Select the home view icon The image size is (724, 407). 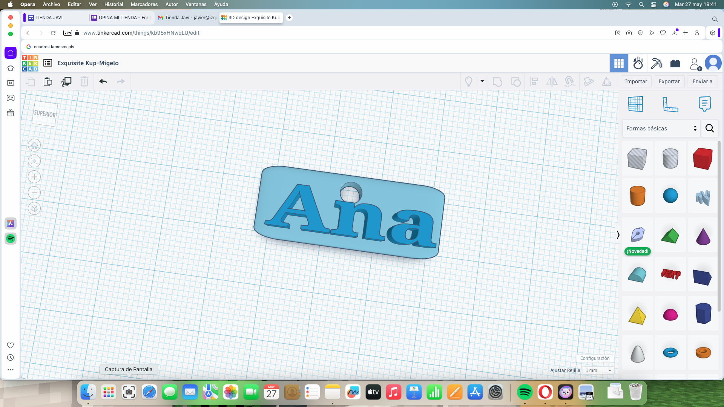click(34, 145)
